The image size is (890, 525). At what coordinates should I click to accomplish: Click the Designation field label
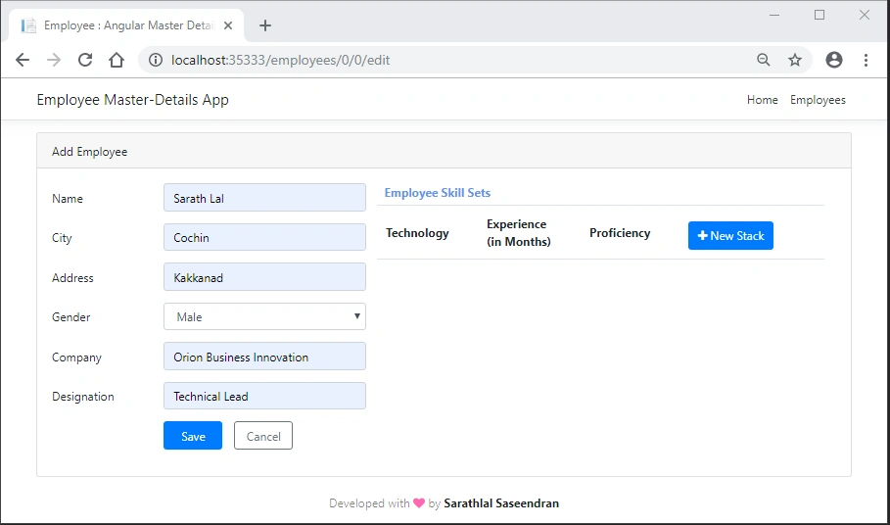coord(83,397)
